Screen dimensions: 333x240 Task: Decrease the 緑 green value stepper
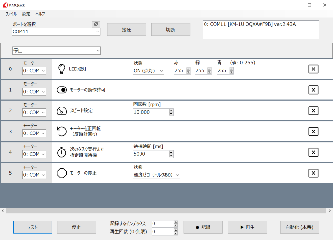click(x=210, y=72)
